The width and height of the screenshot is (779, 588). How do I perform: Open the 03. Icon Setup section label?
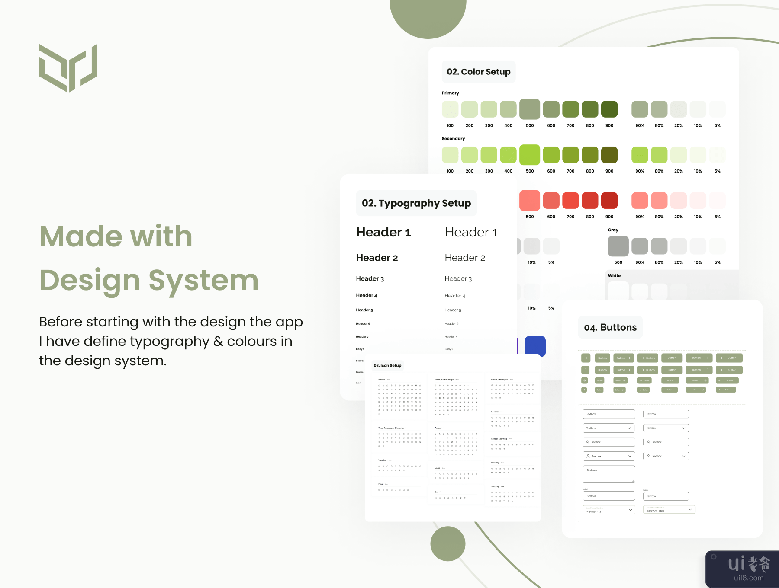tap(387, 365)
